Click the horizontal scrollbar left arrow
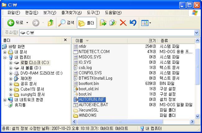 point(74,121)
